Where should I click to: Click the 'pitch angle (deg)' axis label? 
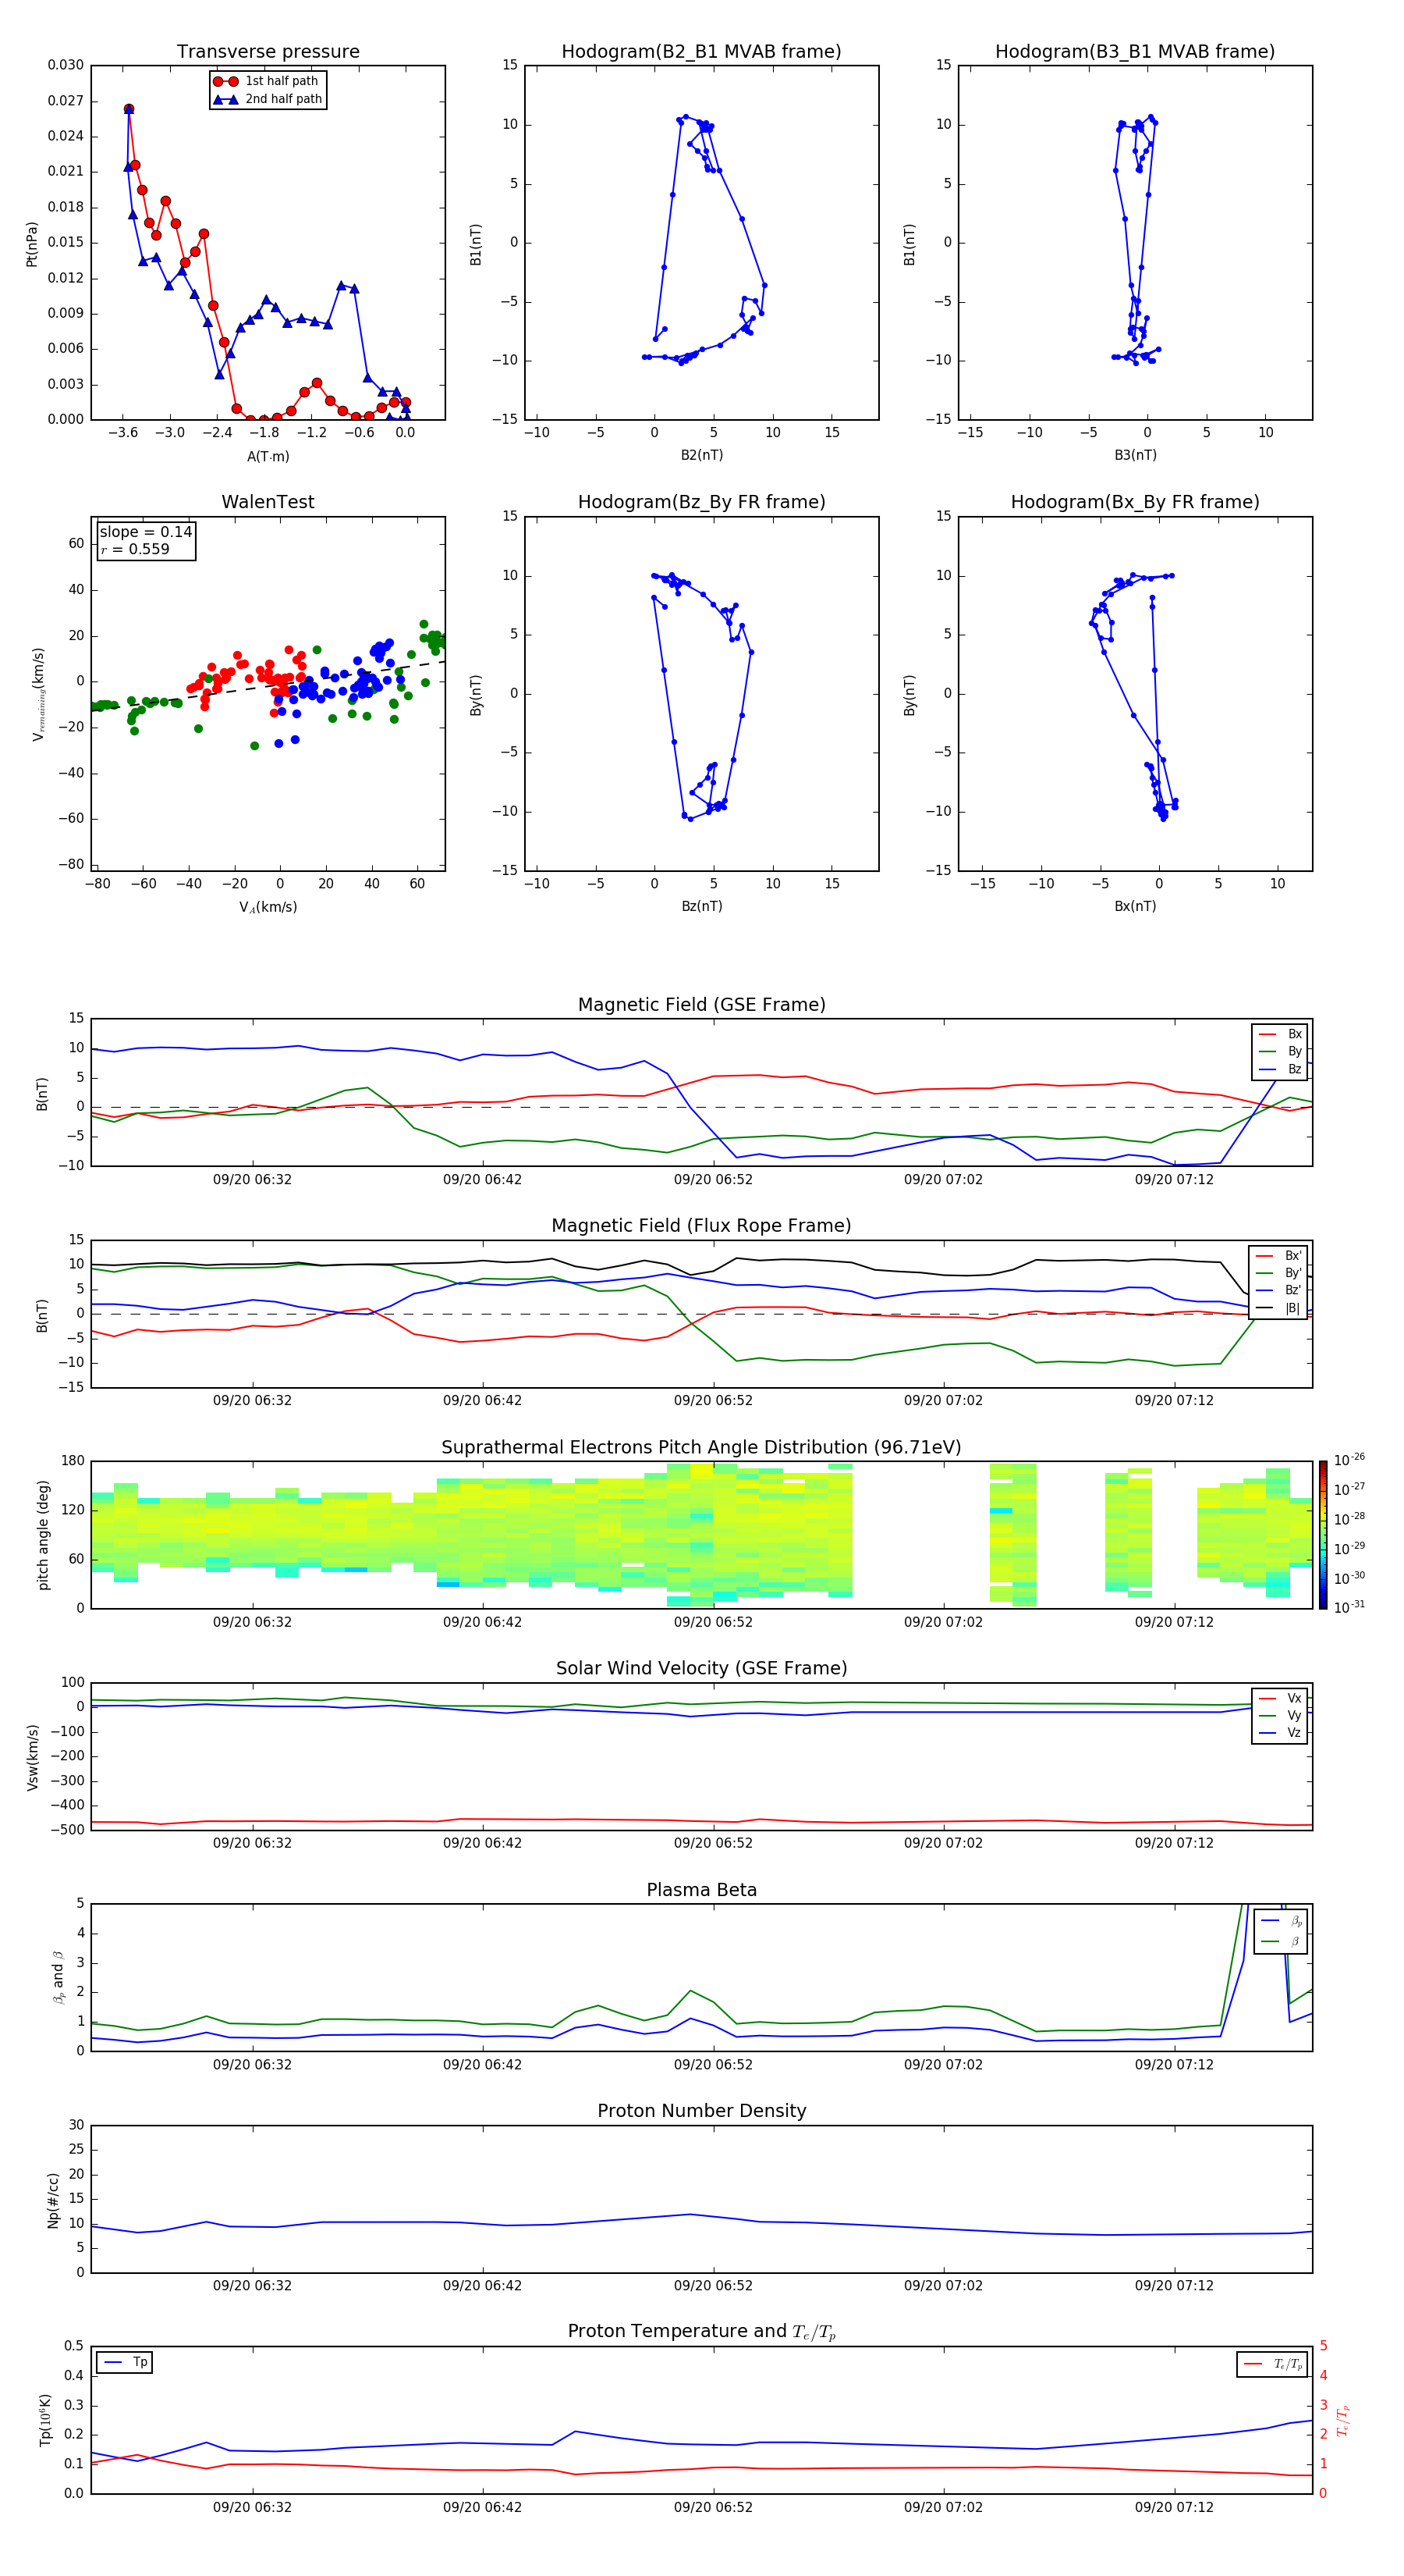pos(43,1535)
